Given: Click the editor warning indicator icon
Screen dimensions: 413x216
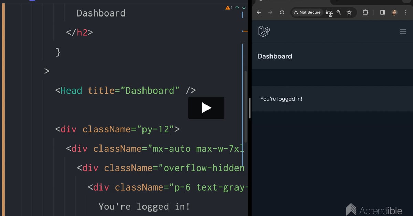Looking at the screenshot, I should (x=228, y=8).
